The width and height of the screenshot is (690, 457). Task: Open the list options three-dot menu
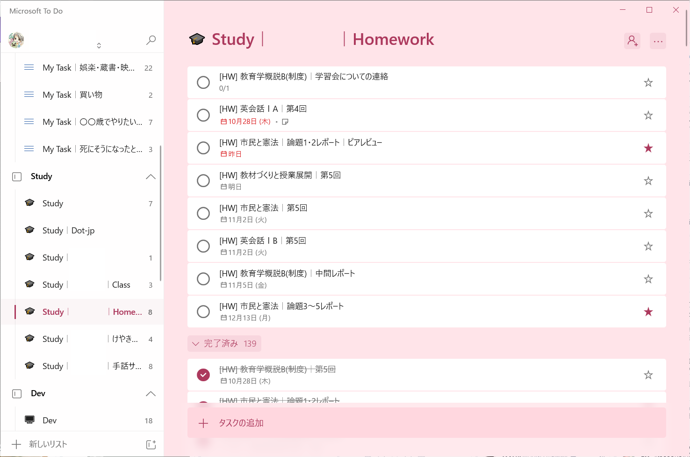(658, 41)
